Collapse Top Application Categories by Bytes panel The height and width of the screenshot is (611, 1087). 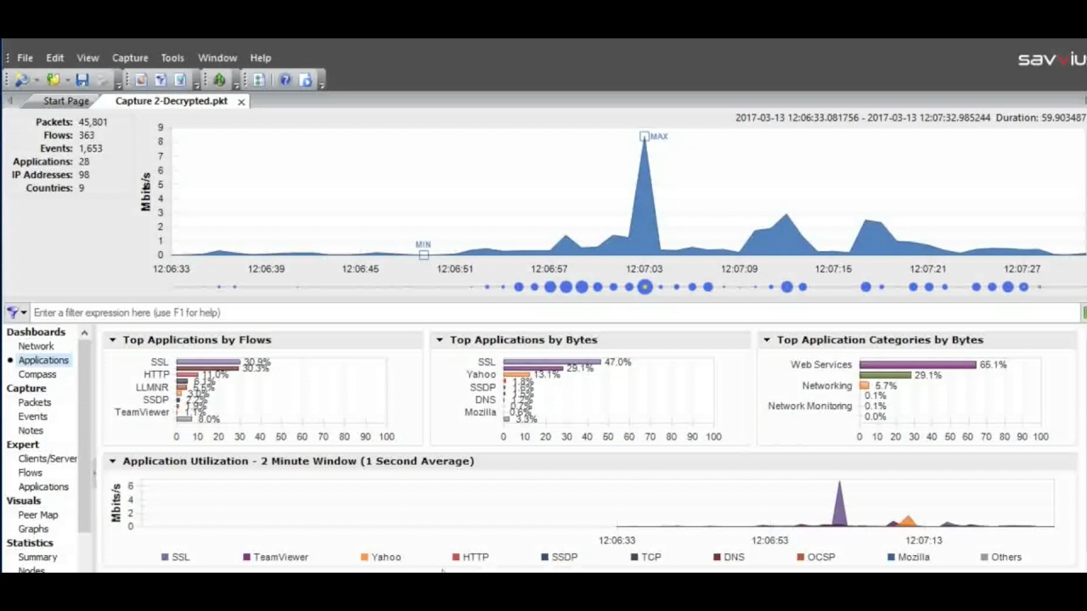pyautogui.click(x=766, y=339)
